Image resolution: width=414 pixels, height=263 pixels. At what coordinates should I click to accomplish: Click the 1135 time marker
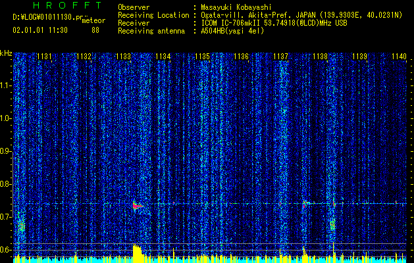point(202,57)
